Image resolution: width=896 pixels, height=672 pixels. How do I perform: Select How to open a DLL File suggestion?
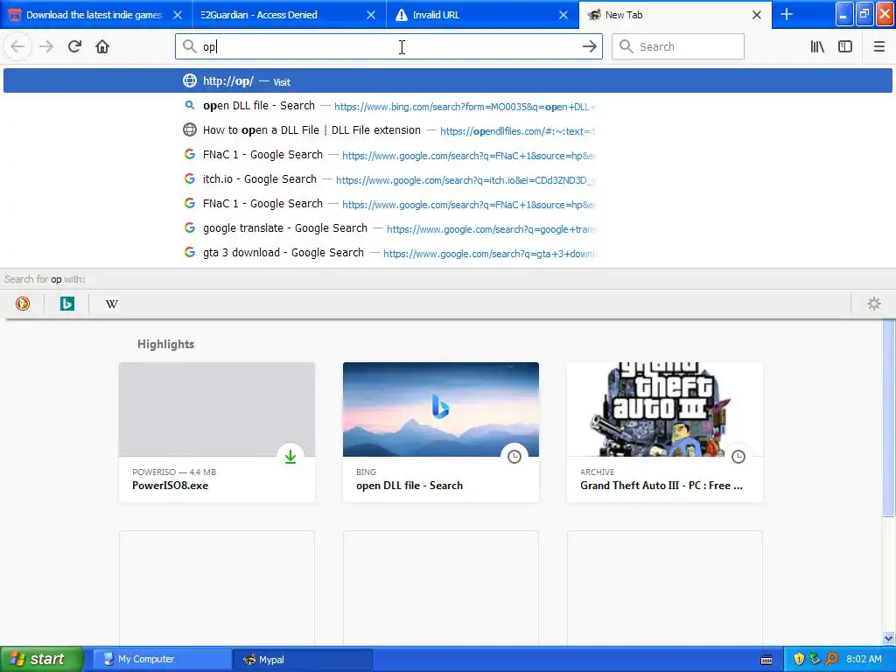447,130
